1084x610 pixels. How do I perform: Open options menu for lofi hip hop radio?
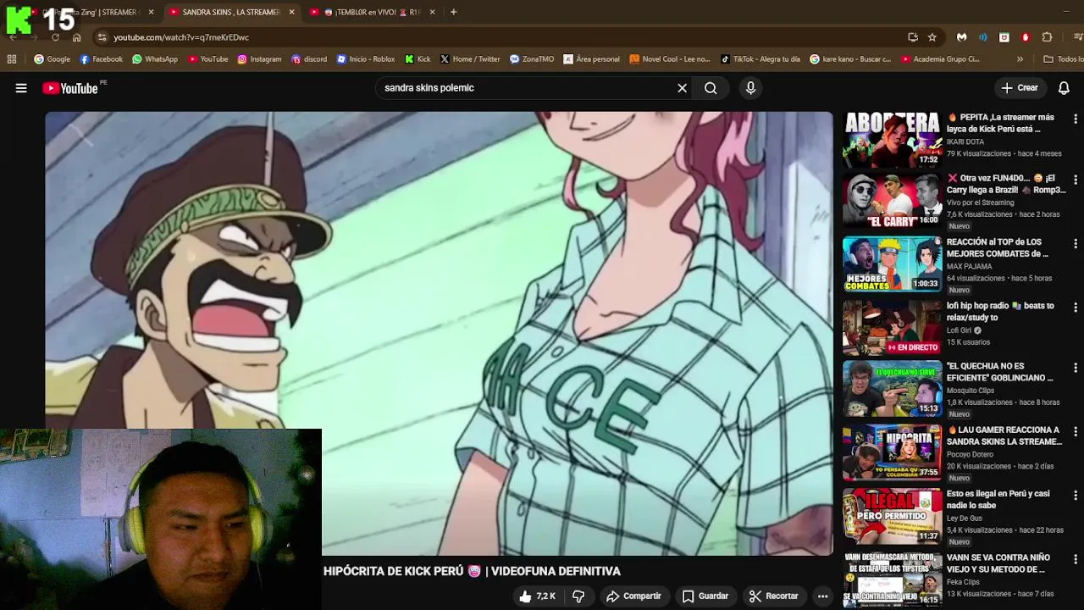click(x=1076, y=308)
